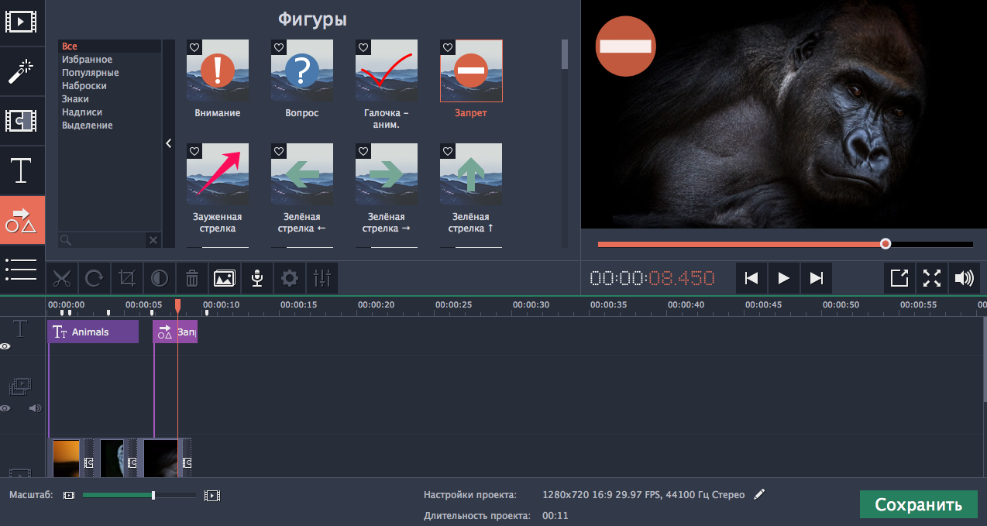The height and width of the screenshot is (526, 987).
Task: Click the preview seek bar handle
Action: (x=886, y=243)
